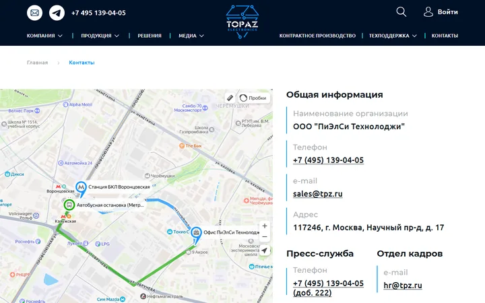Click the Контакты breadcrumb
The width and height of the screenshot is (485, 303).
[x=82, y=63]
